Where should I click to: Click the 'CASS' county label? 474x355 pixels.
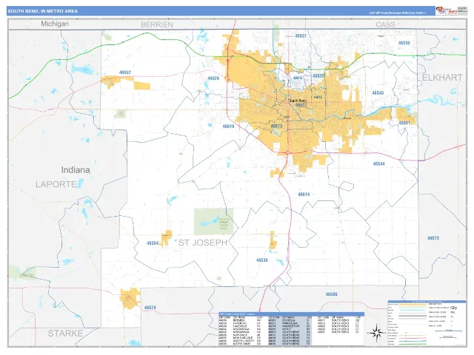click(x=385, y=24)
